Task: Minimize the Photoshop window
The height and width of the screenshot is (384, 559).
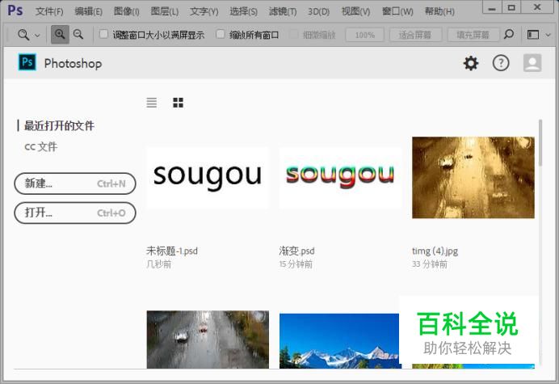Action: [492, 7]
